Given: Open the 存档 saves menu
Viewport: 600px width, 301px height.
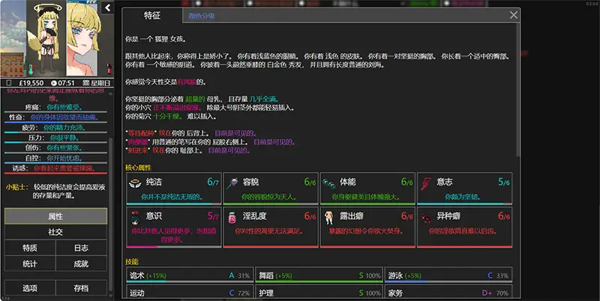Looking at the screenshot, I should point(81,288).
